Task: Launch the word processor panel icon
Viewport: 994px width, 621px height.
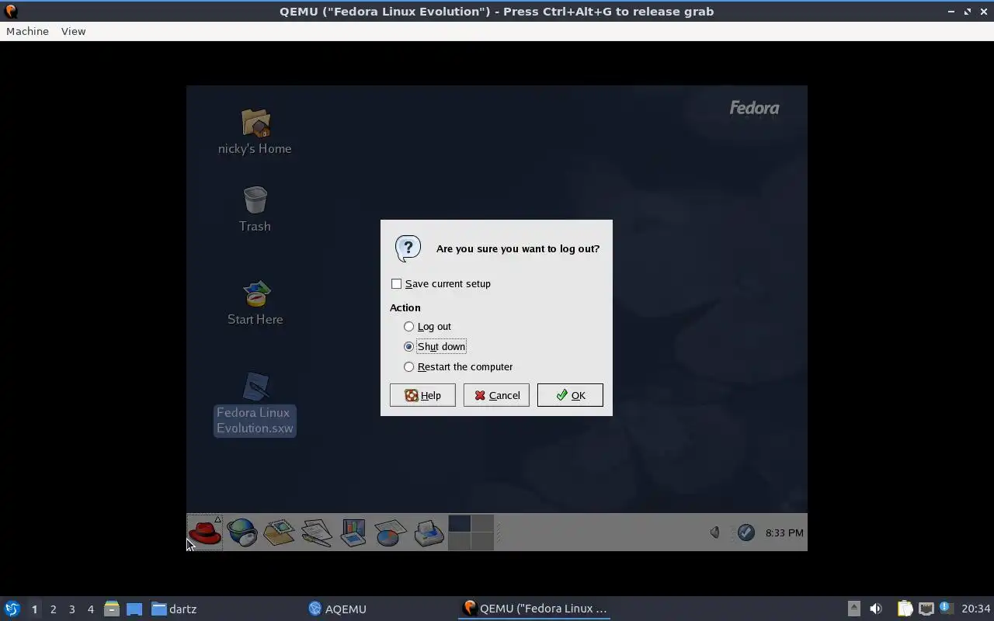Action: 317,533
